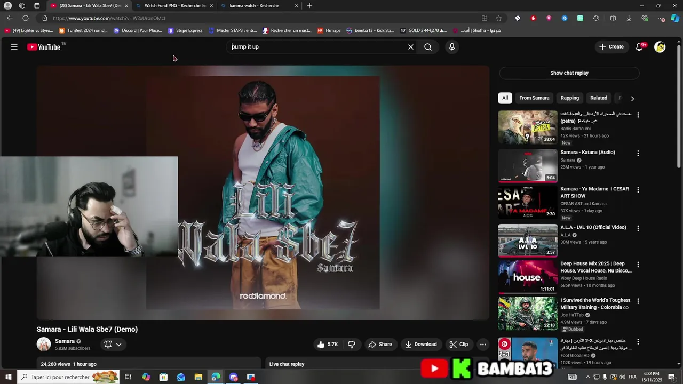Open options for A.L.A - LVL 10
683x384 pixels.
point(638,228)
